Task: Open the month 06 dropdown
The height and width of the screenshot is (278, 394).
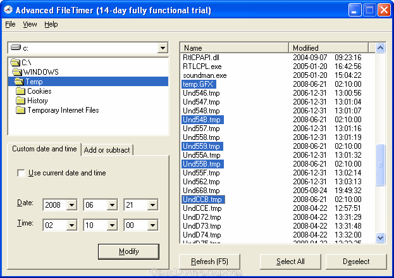Action: coord(112,205)
